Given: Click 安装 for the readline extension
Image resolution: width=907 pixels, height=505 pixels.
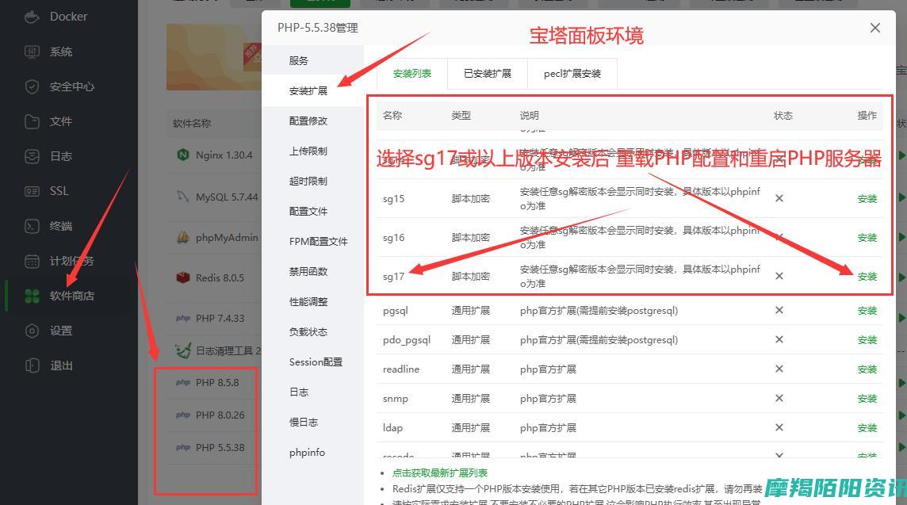Looking at the screenshot, I should (x=867, y=369).
